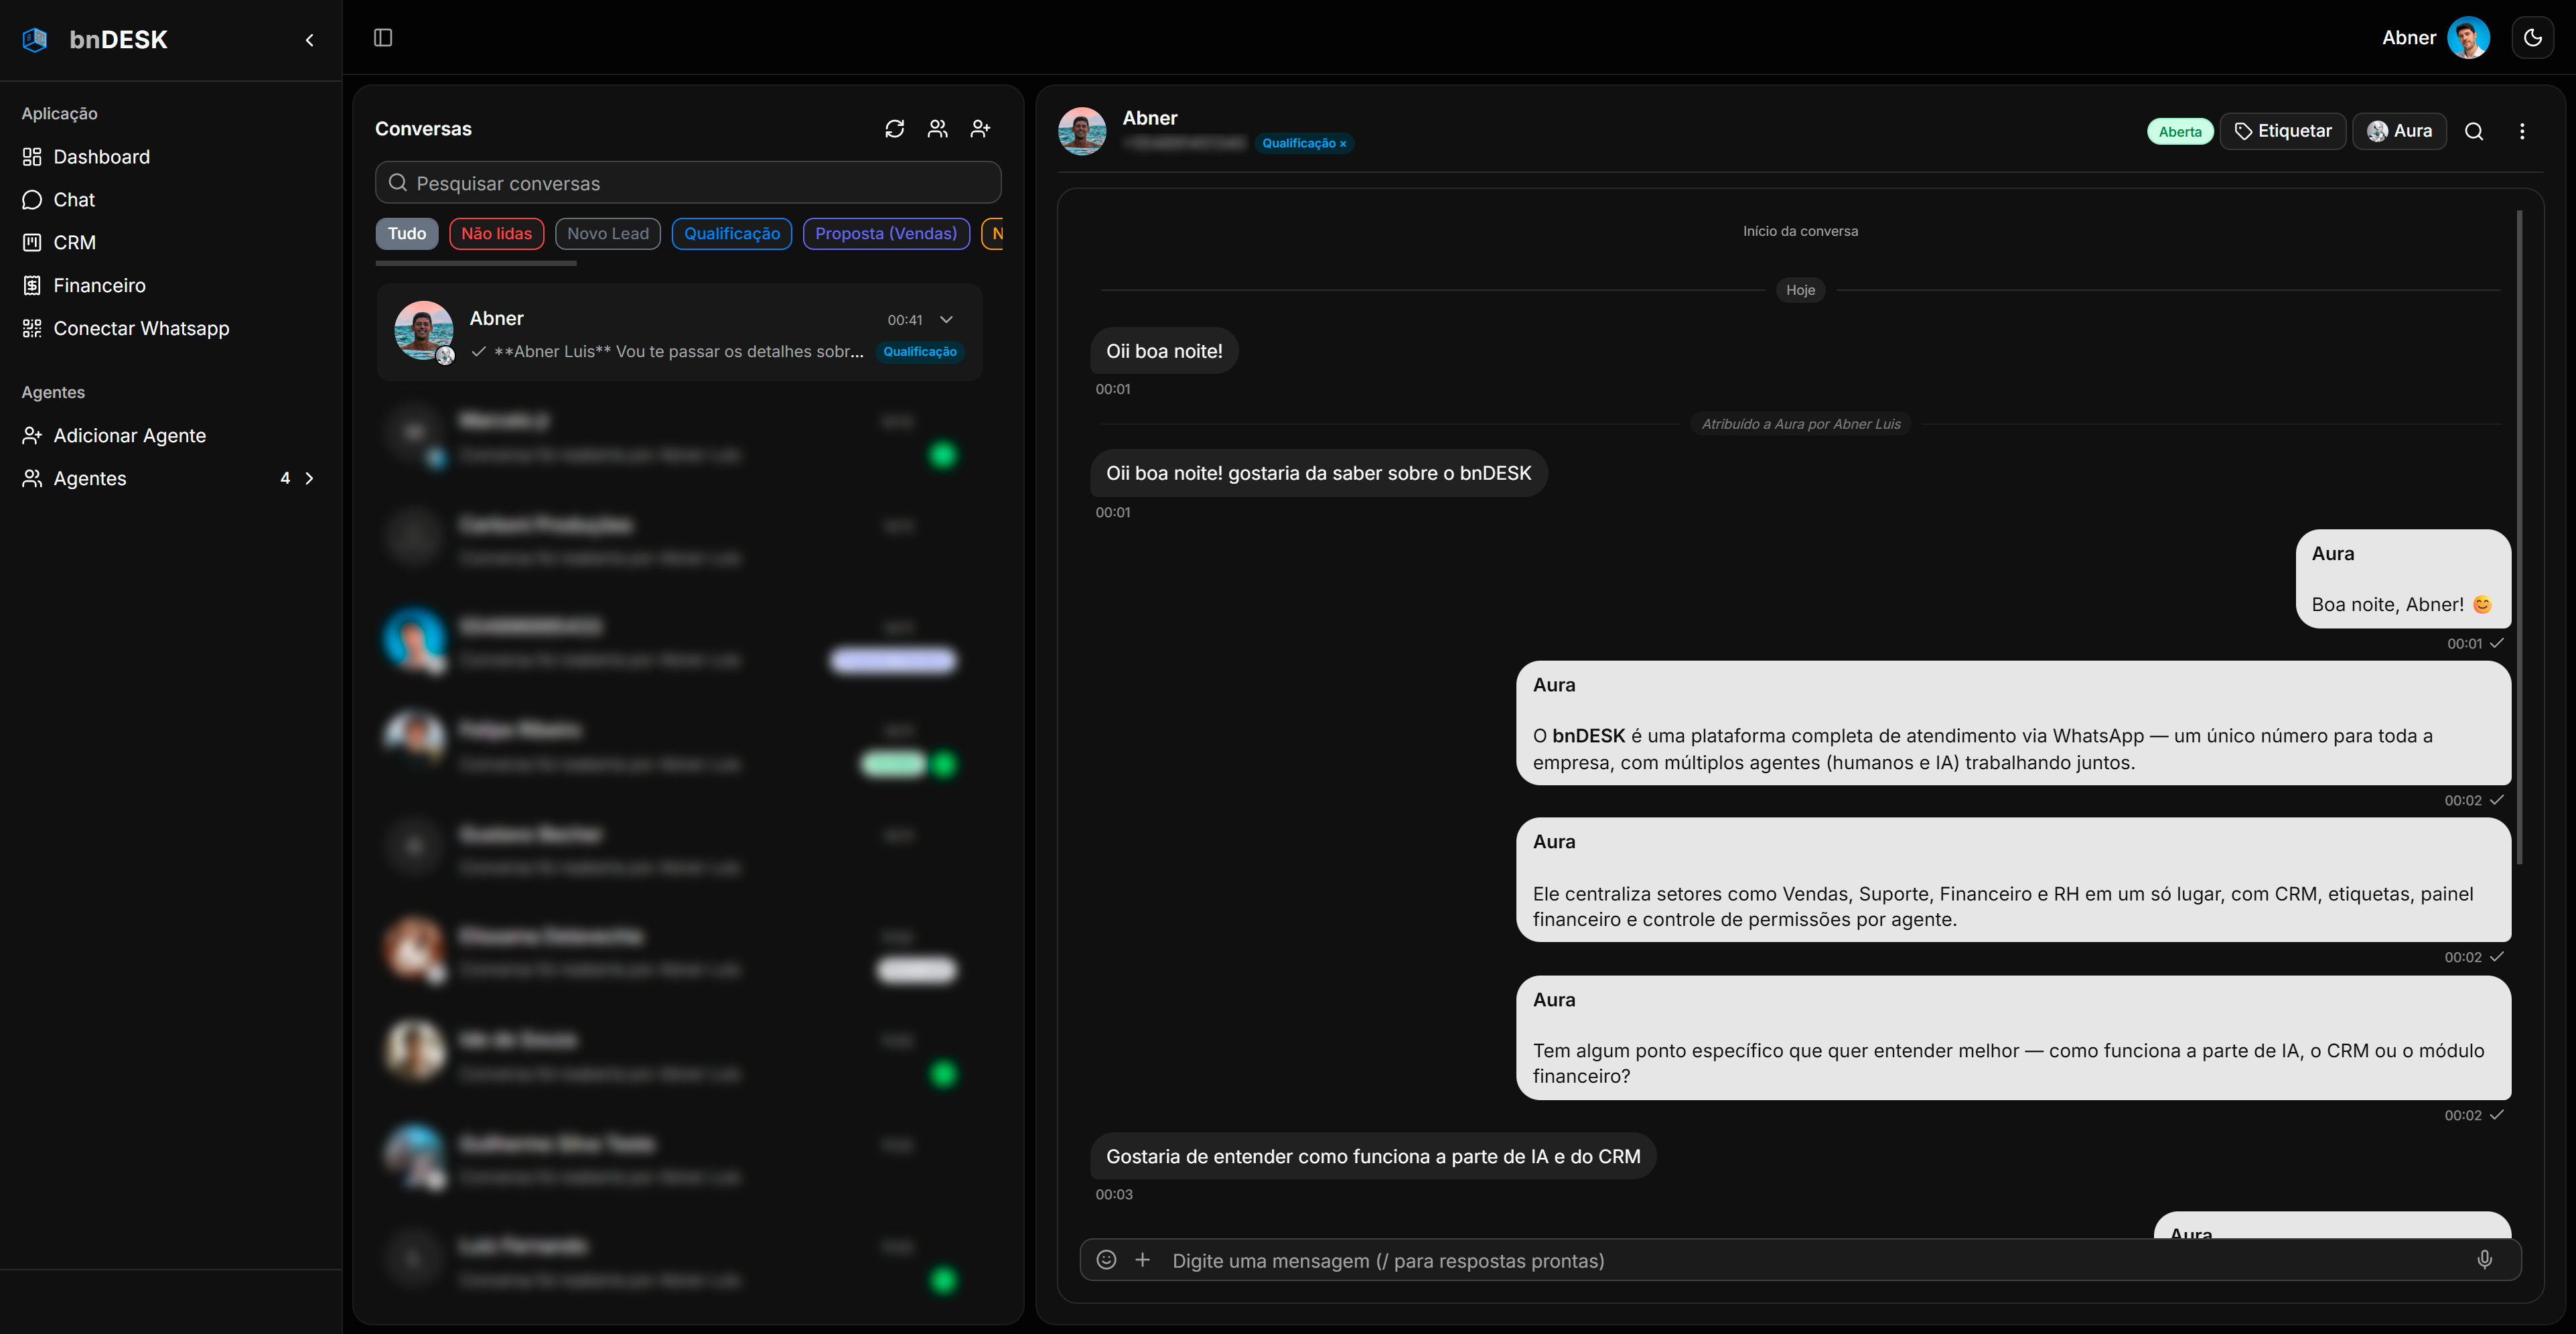This screenshot has width=2576, height=1334.
Task: Open search icon in chat header
Action: click(x=2474, y=131)
